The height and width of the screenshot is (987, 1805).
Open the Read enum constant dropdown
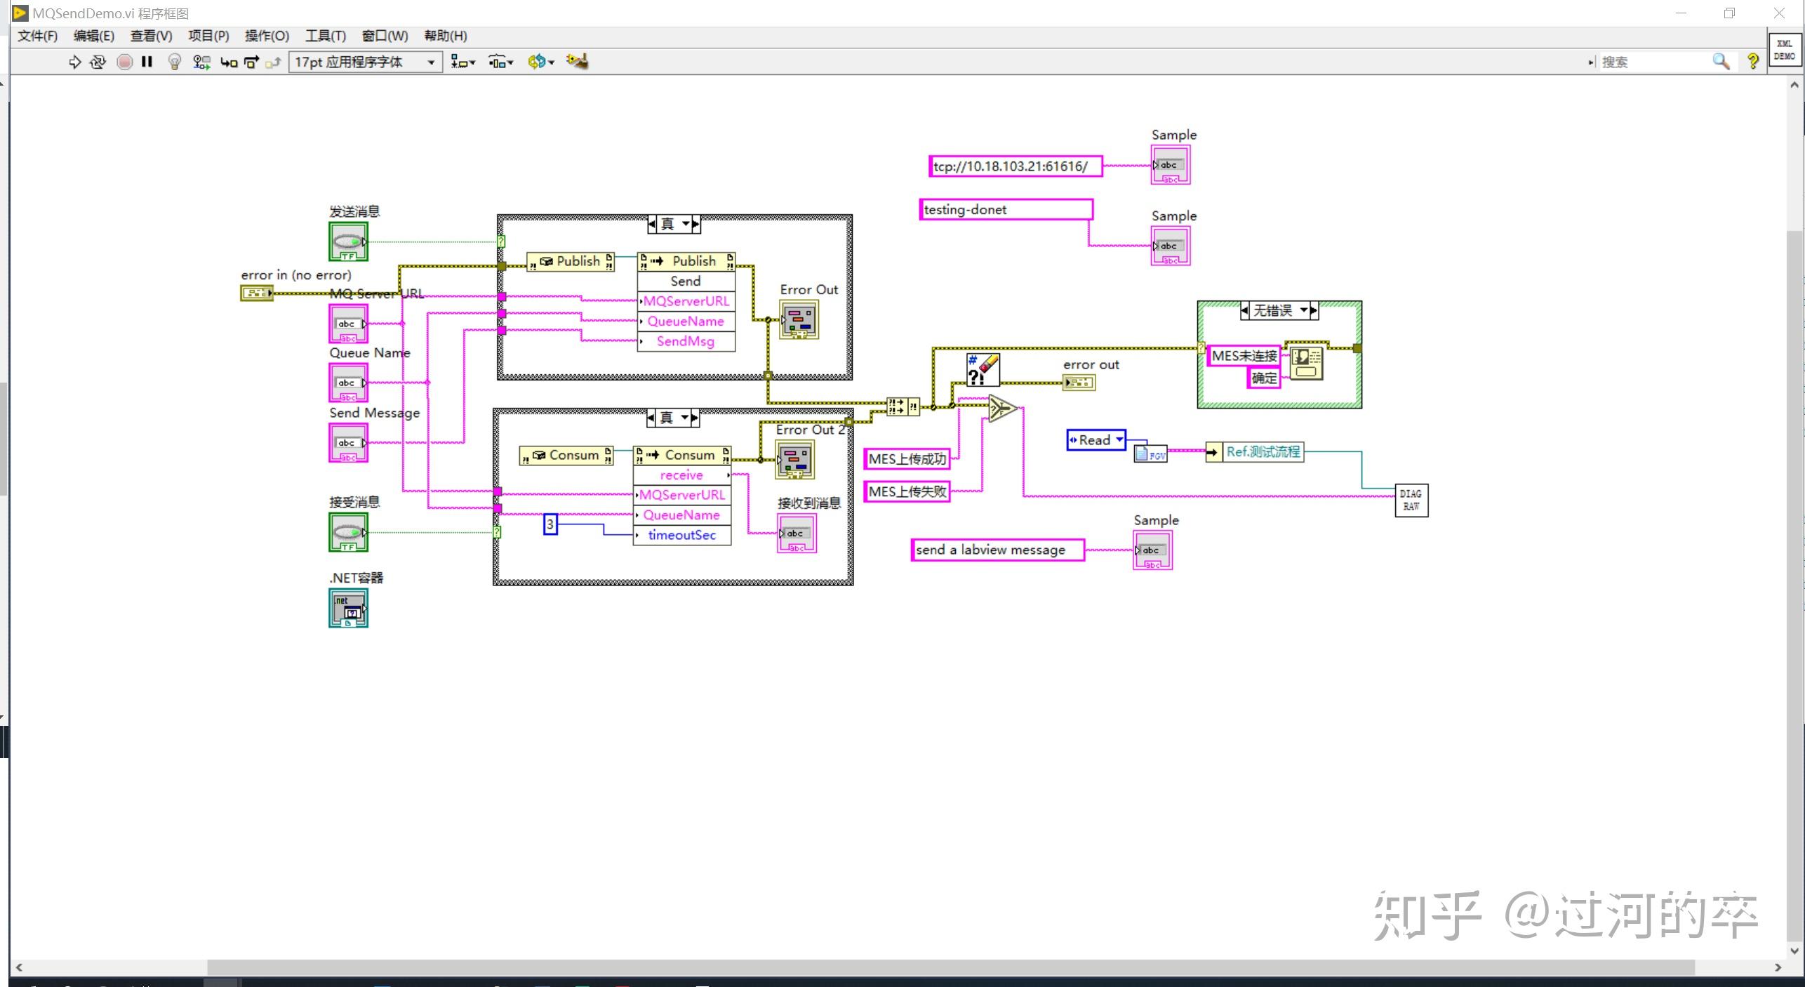(1119, 439)
